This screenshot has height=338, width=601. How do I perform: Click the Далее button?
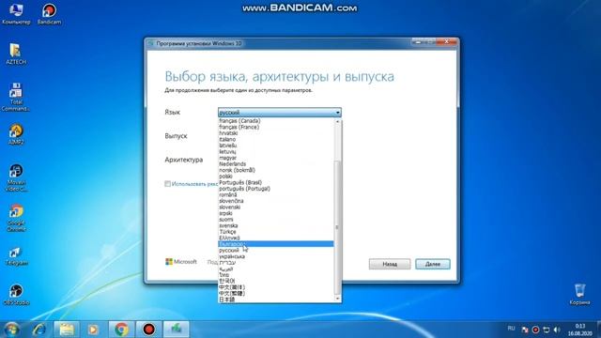click(x=433, y=264)
